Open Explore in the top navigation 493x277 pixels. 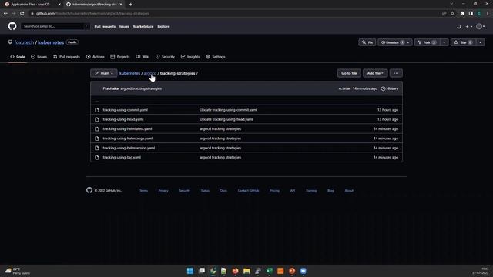pyautogui.click(x=163, y=27)
